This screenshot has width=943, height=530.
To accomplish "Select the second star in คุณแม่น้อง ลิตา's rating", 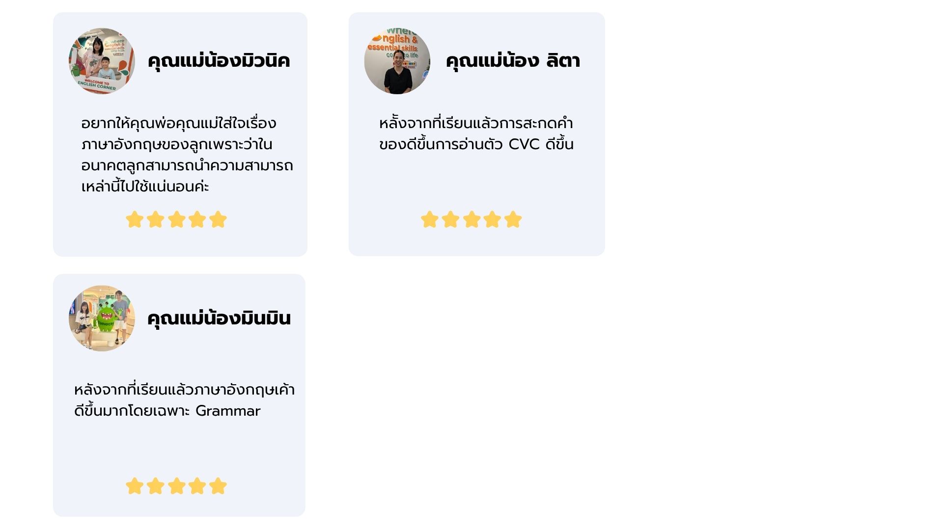I will pos(450,219).
